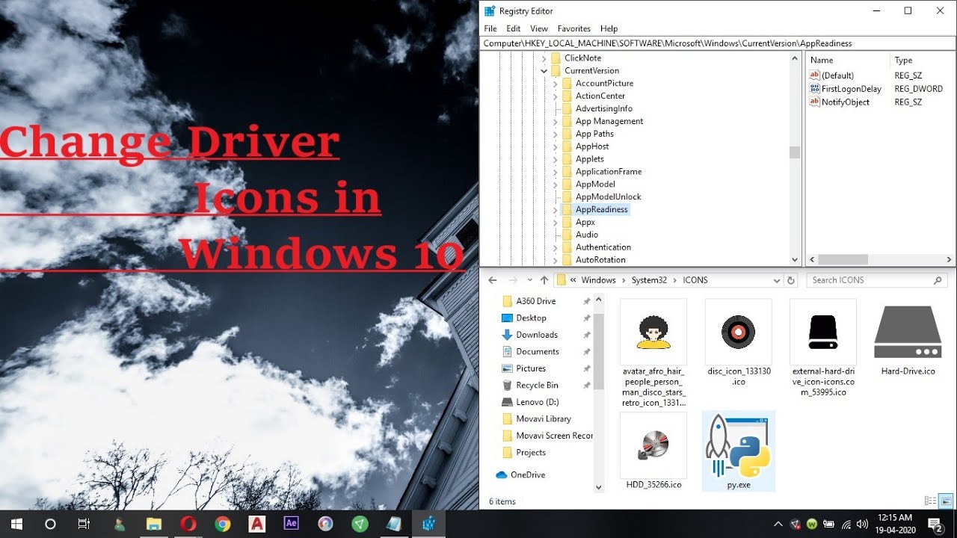
Task: Open Documents in Quick access
Action: 537,352
